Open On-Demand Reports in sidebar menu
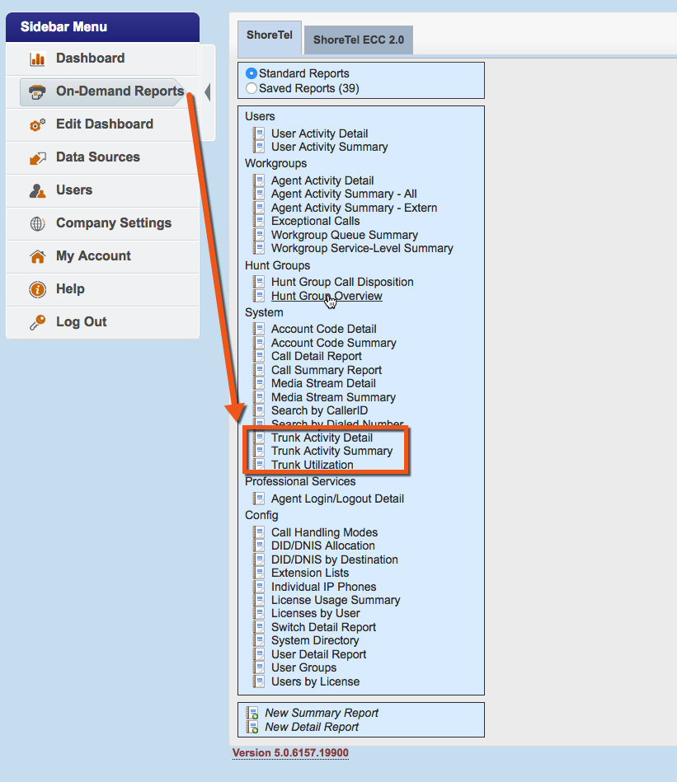 (120, 91)
